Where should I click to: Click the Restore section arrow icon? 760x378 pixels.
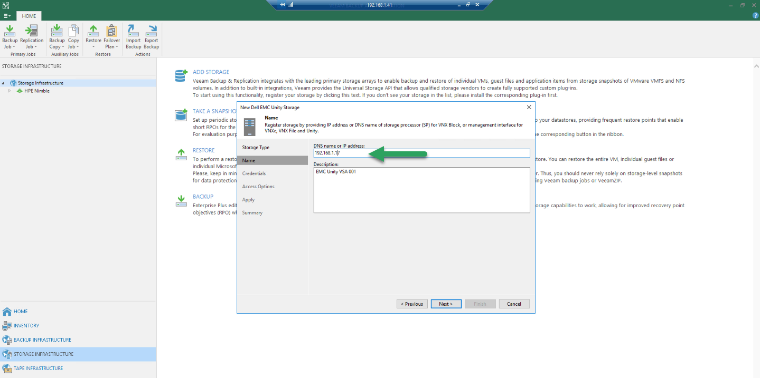click(x=181, y=154)
